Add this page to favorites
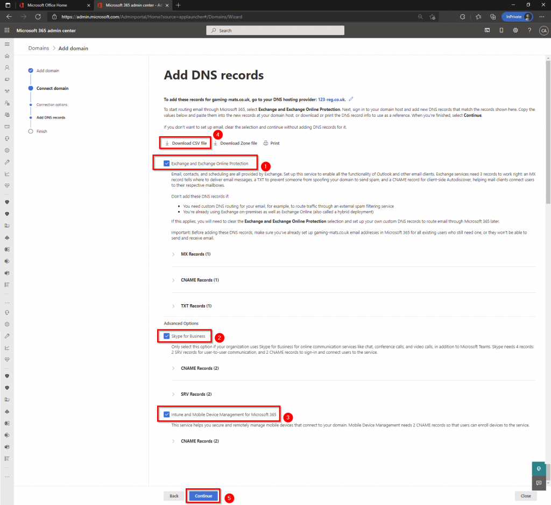The width and height of the screenshot is (551, 505). point(432,17)
